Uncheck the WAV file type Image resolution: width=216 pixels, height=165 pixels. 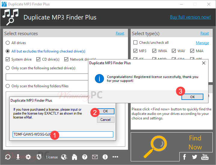coord(174,51)
